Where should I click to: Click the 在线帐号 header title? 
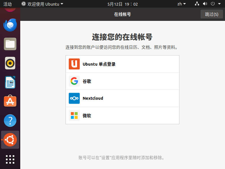point(122,14)
